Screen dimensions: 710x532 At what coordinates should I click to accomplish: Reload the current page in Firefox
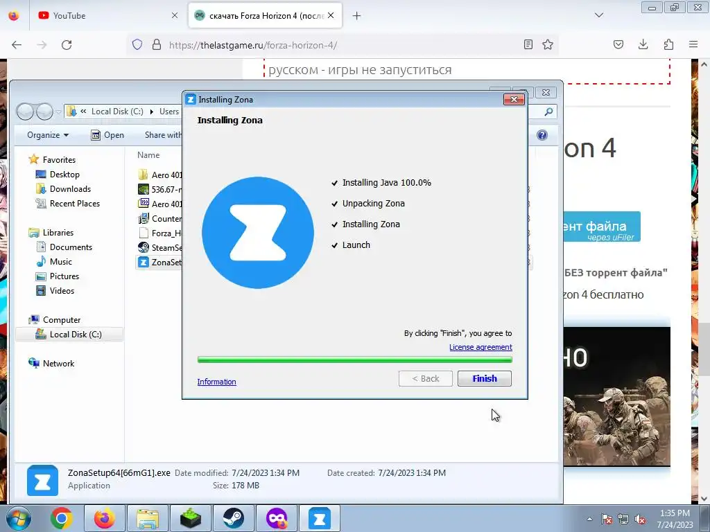(67, 45)
